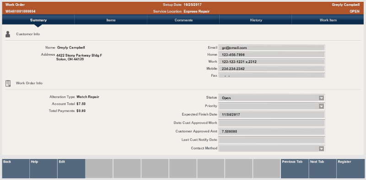Click the Back button

16,169
